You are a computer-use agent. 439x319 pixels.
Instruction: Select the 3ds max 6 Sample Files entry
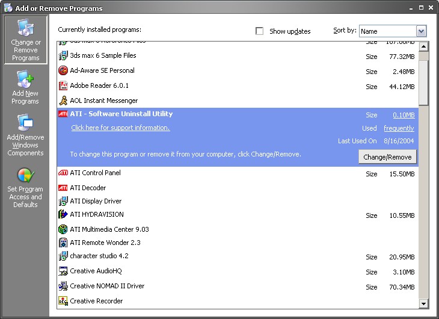pos(238,56)
